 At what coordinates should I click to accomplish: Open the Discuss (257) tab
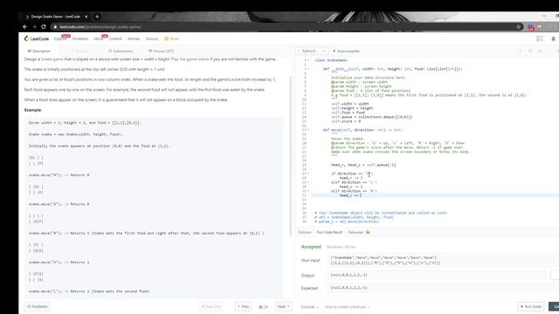pos(161,51)
